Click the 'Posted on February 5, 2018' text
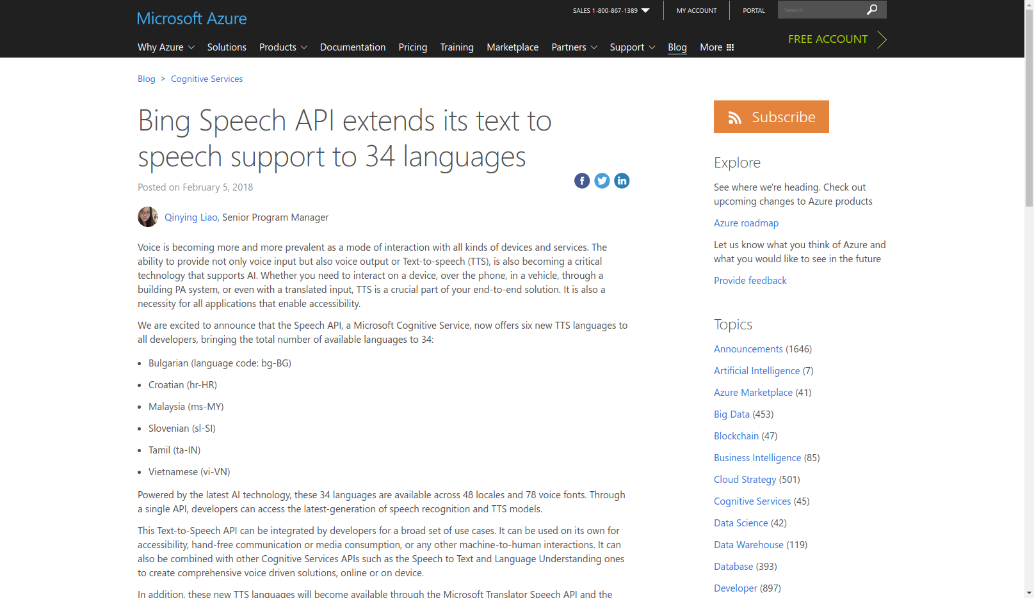1034x598 pixels. [195, 187]
